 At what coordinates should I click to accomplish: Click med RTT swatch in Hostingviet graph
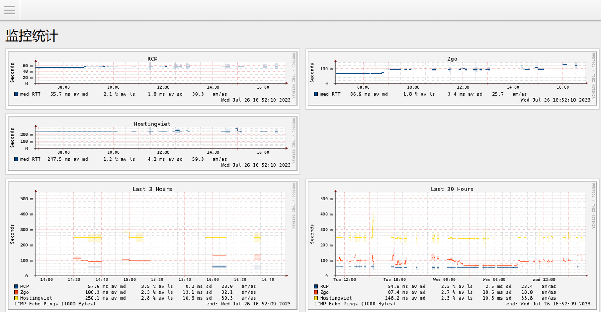[16, 159]
